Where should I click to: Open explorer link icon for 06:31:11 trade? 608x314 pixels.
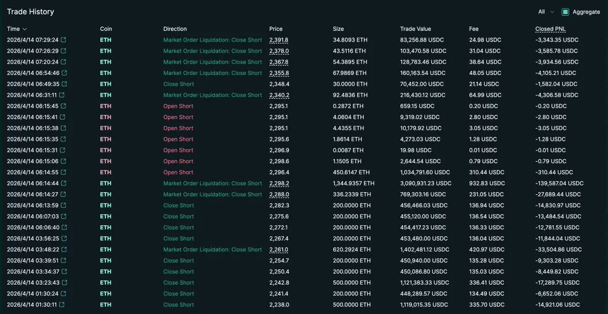[62, 95]
